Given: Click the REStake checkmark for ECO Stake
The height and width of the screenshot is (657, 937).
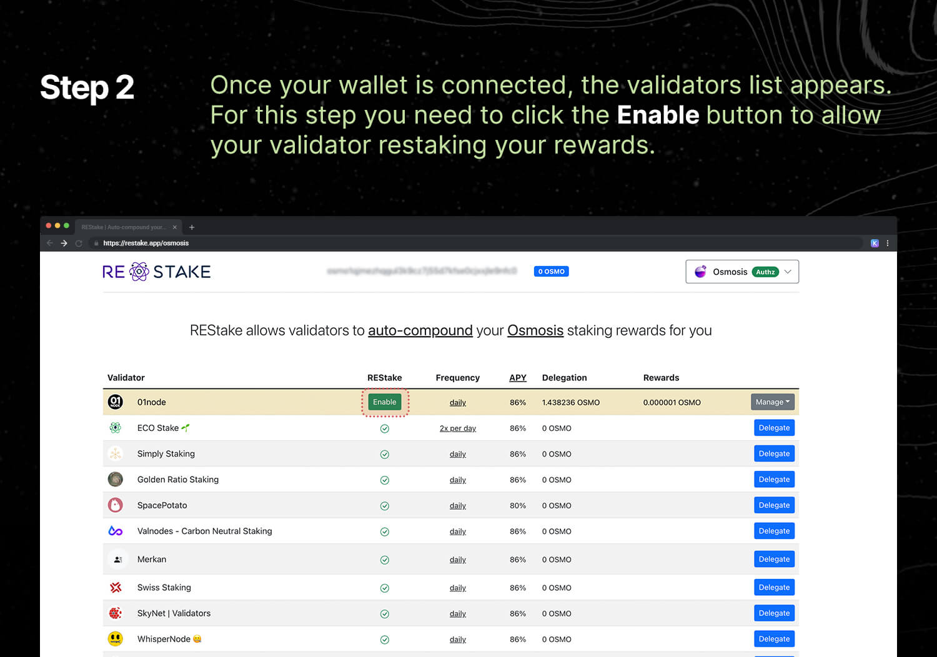Looking at the screenshot, I should tap(385, 428).
